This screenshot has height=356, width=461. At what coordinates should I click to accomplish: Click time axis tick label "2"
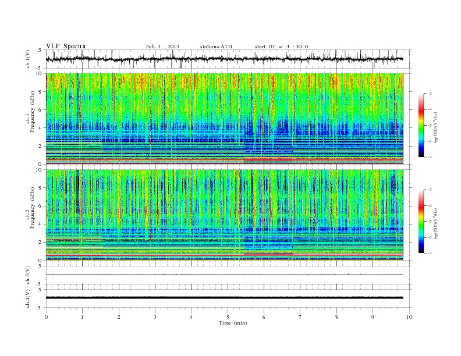pos(119,317)
